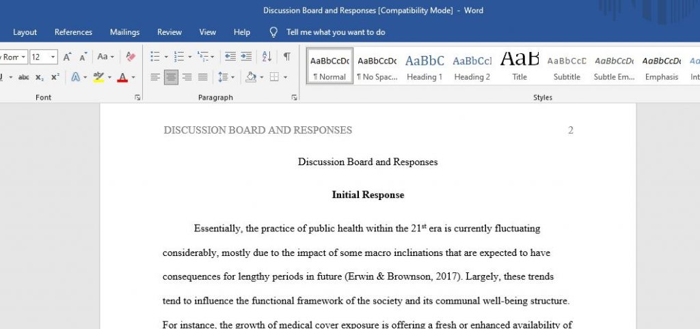Apply the Heading 1 style
Screen dimensions: 700x329
click(425, 66)
